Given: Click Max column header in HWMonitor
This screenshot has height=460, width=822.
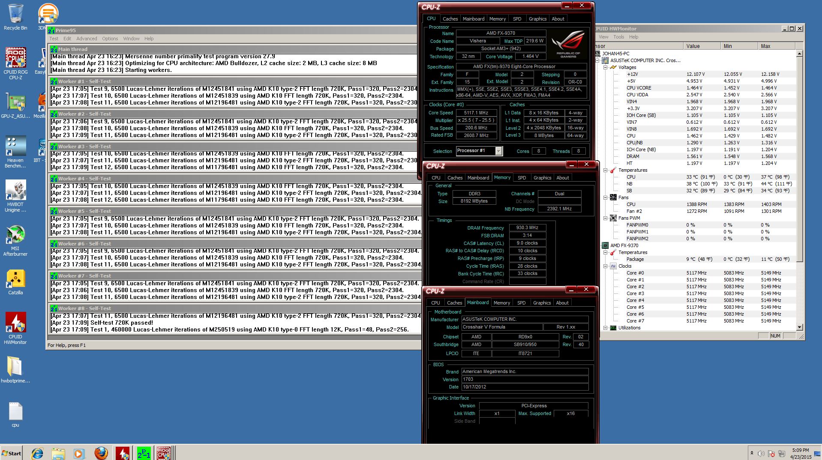Looking at the screenshot, I should click(x=777, y=46).
